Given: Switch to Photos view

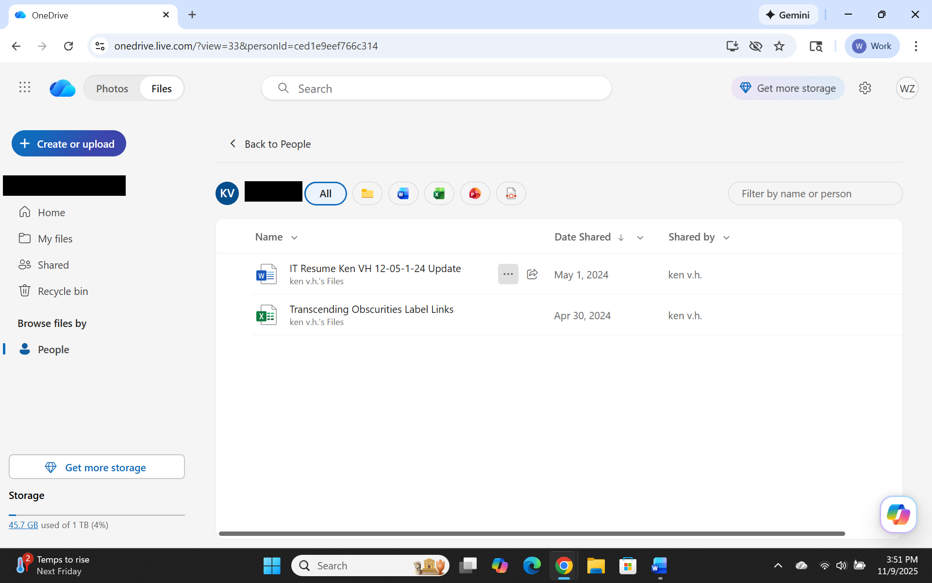Looking at the screenshot, I should pos(112,88).
